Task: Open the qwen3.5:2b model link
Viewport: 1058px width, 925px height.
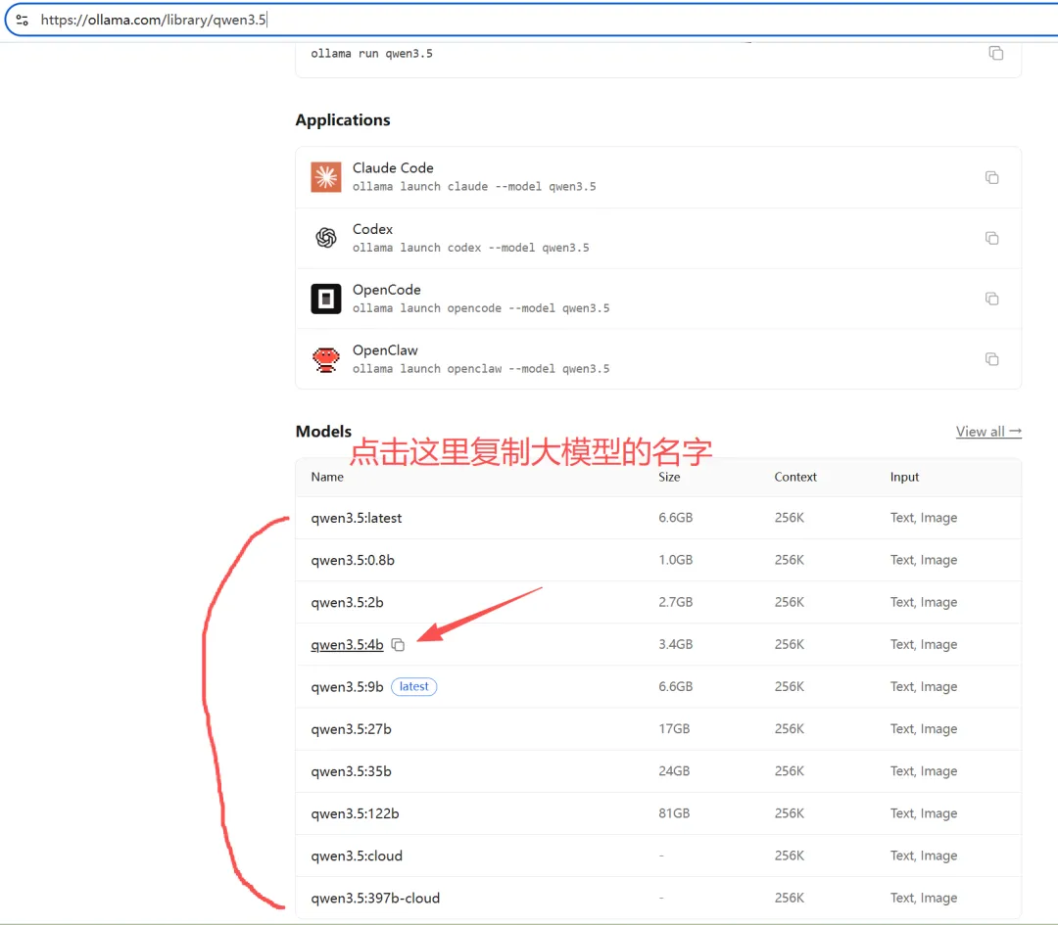Action: tap(347, 603)
